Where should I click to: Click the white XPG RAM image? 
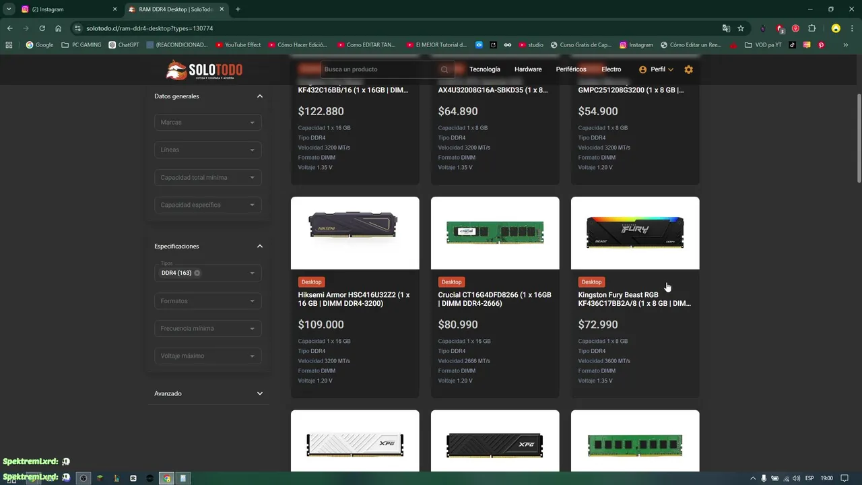point(355,441)
